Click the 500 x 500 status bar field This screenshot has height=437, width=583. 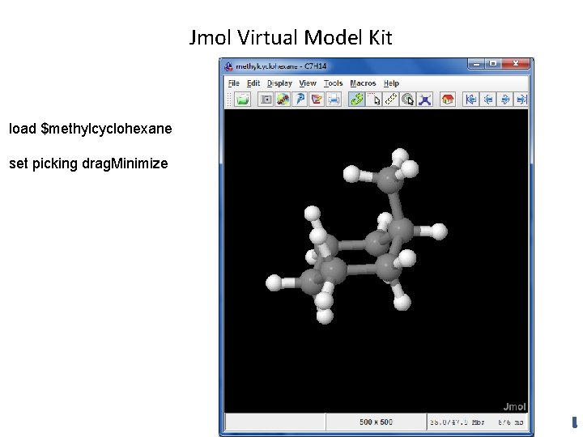tap(376, 422)
